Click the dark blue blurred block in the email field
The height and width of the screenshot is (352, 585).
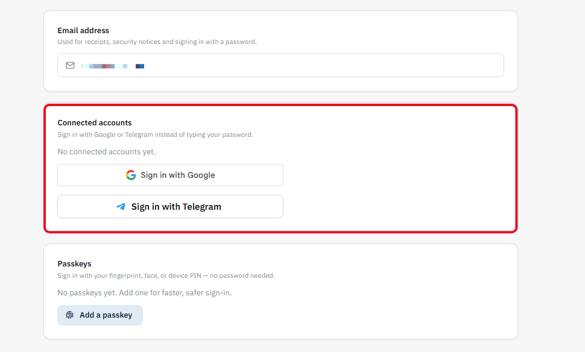(140, 66)
